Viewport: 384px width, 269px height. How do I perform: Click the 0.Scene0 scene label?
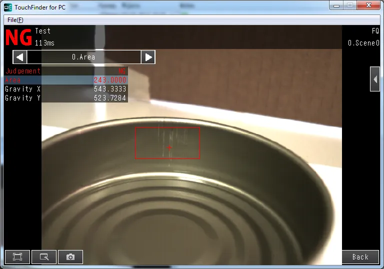tap(363, 43)
